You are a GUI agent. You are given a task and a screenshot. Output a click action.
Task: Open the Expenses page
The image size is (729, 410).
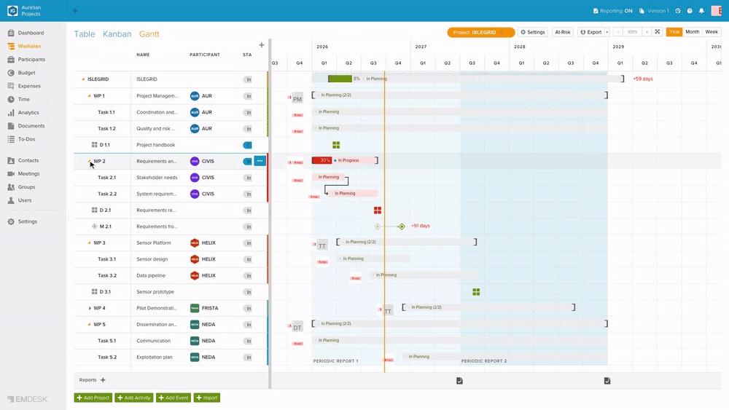[x=24, y=86]
